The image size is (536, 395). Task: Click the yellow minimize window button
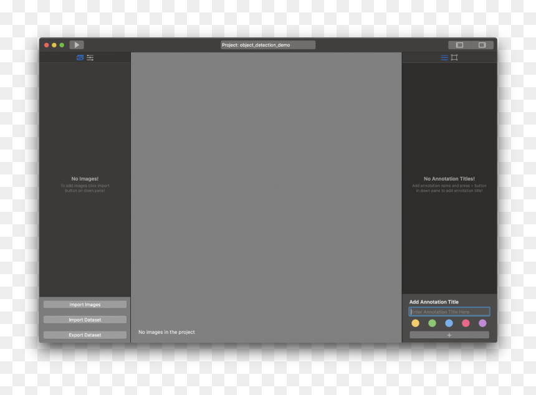click(x=54, y=45)
